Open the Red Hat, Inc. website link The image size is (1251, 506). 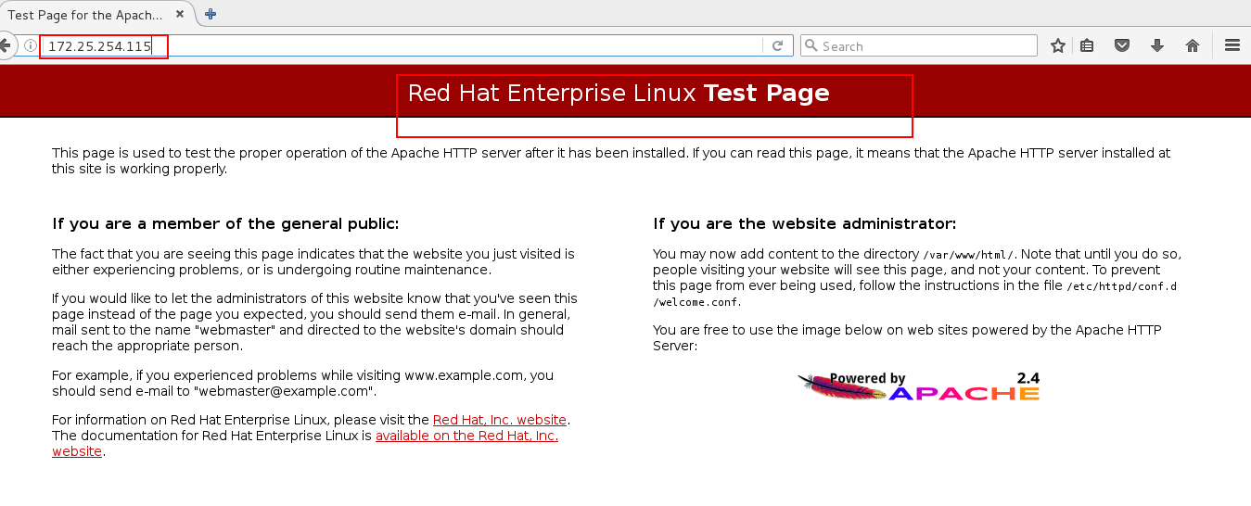click(x=500, y=420)
